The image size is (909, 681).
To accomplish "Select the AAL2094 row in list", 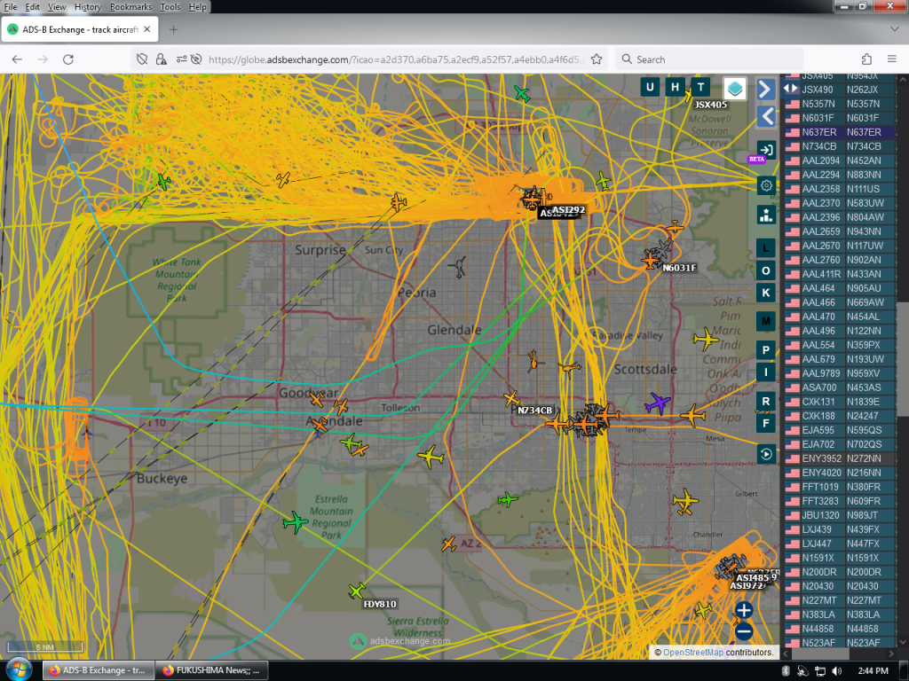I will (x=840, y=160).
